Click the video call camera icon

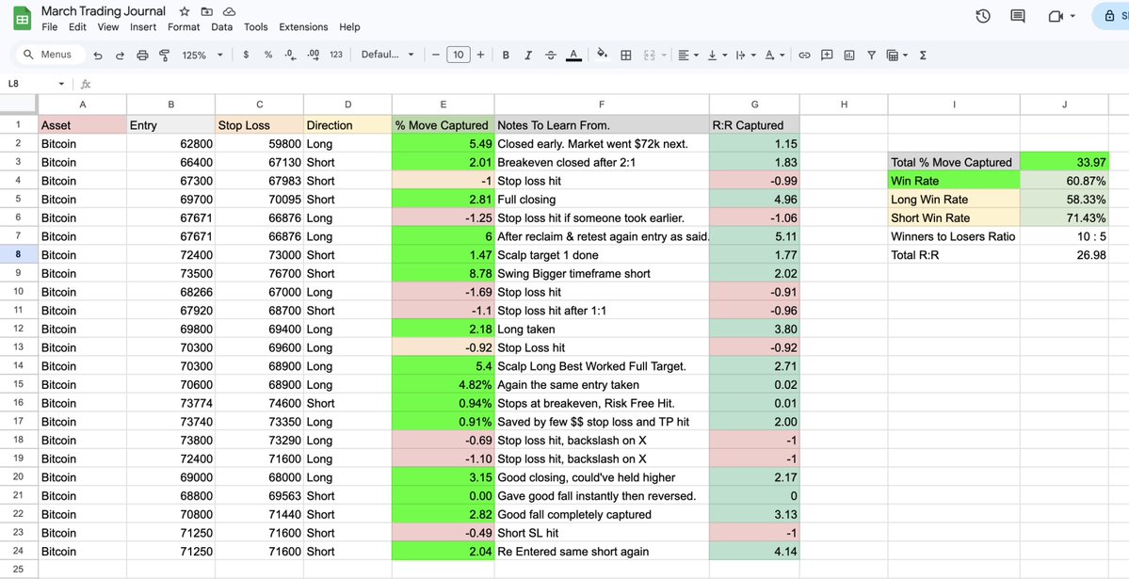tap(1056, 17)
